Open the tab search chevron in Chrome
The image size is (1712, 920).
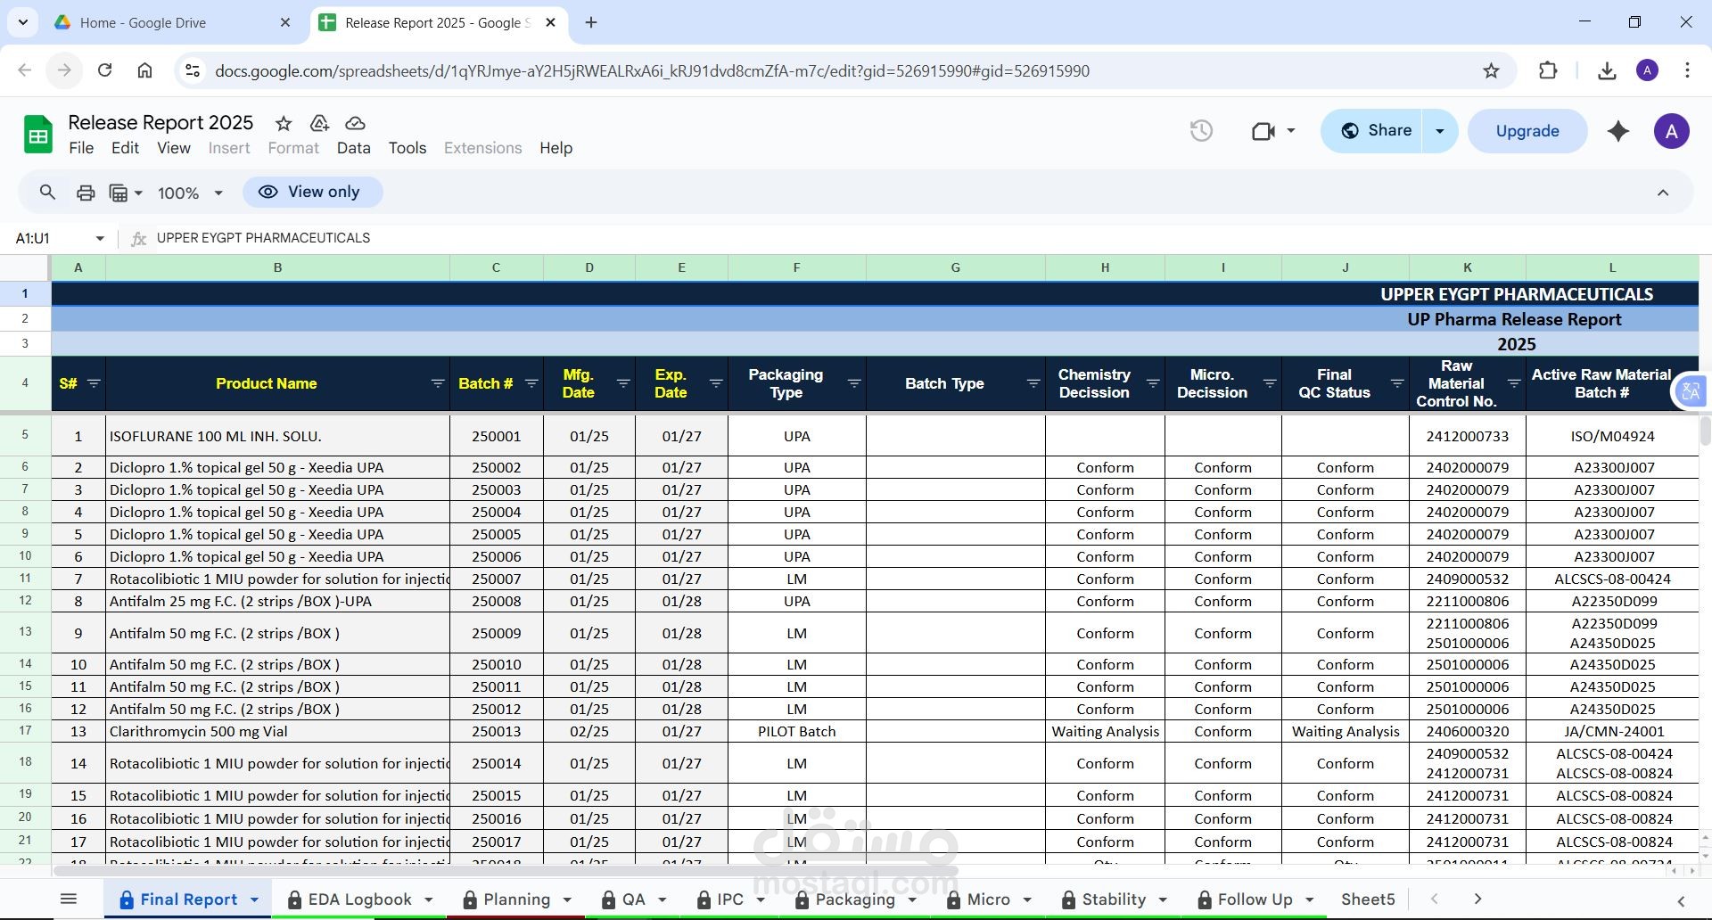click(x=22, y=22)
